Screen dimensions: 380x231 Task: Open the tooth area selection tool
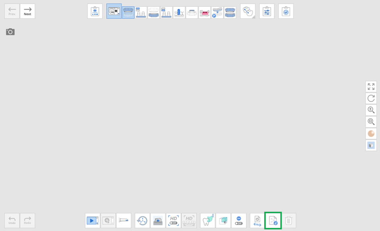207,221
